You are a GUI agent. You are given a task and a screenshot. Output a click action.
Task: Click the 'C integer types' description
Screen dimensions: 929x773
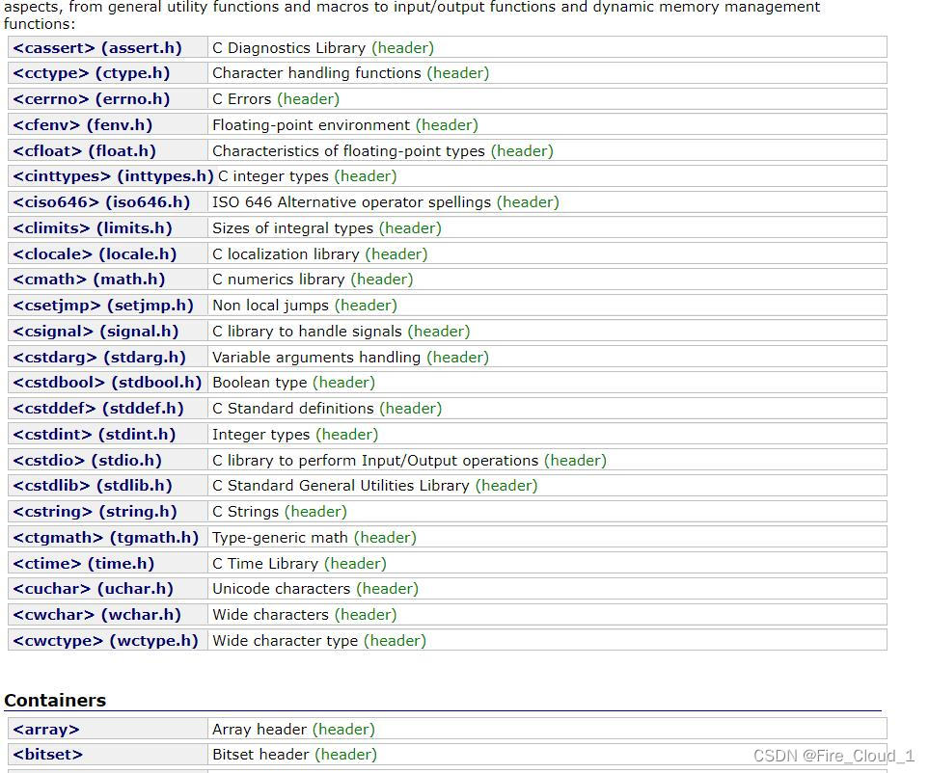(x=273, y=176)
